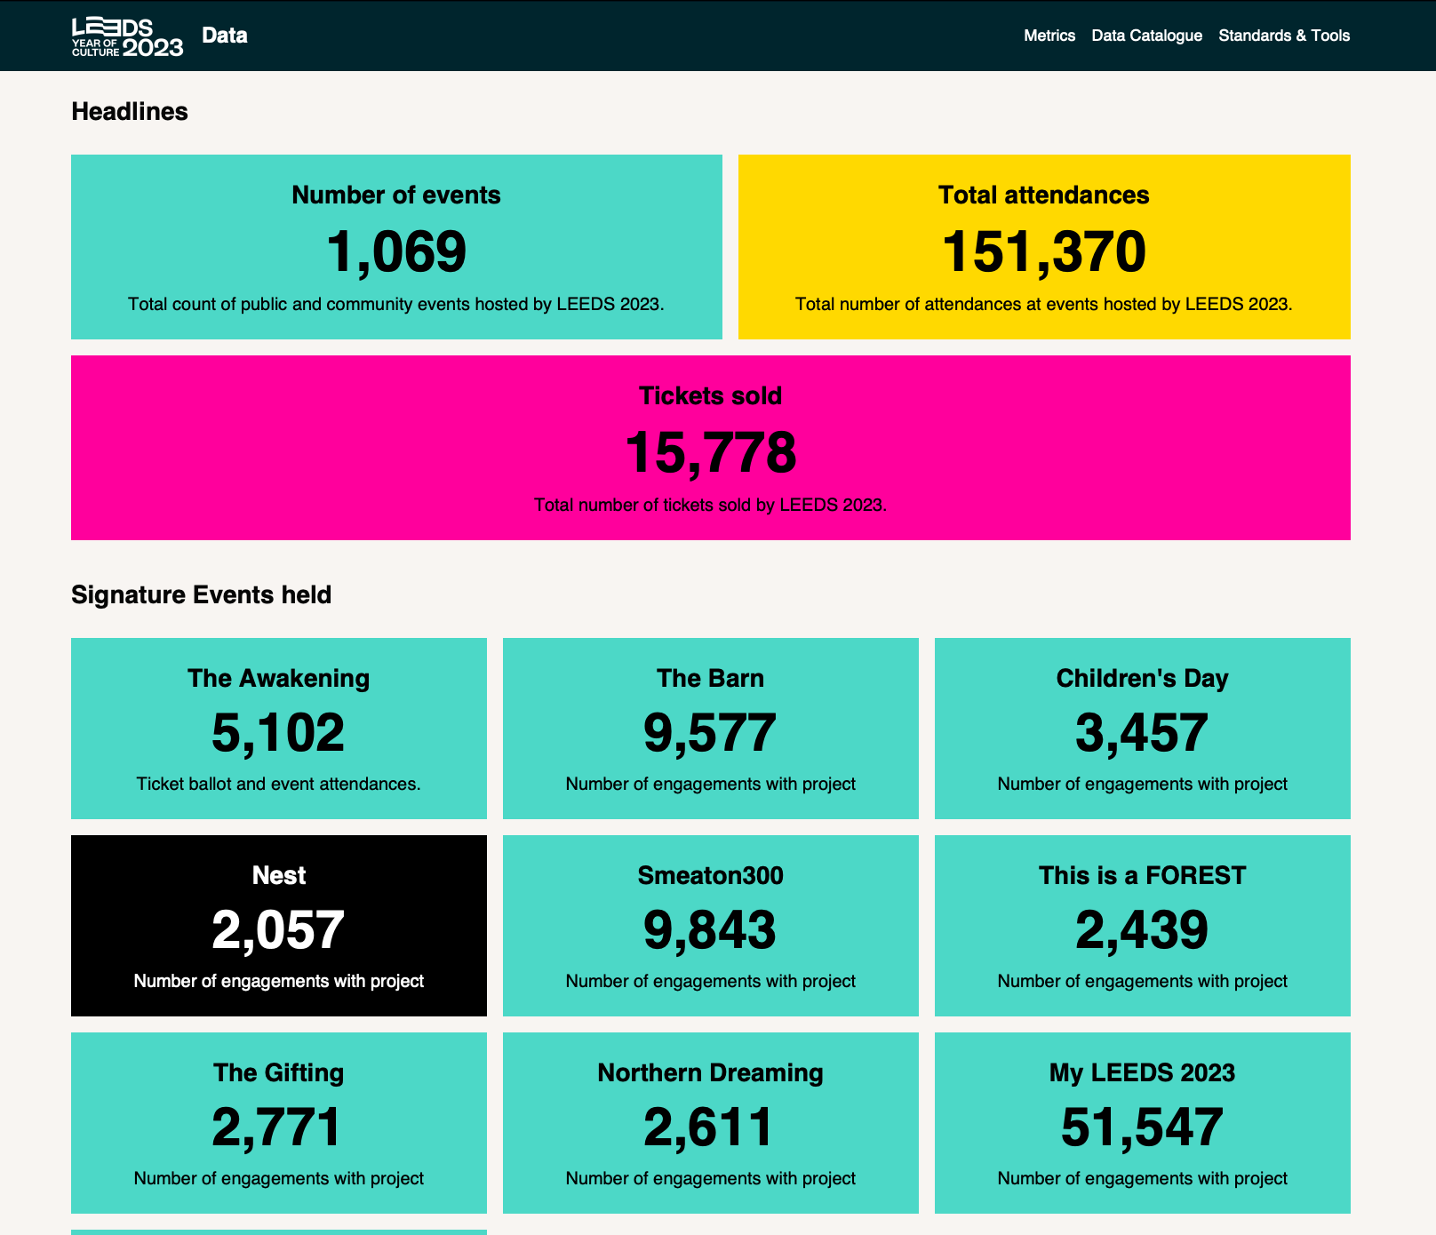Open The Awakening event card
Viewport: 1436px width, 1235px height.
(x=279, y=729)
